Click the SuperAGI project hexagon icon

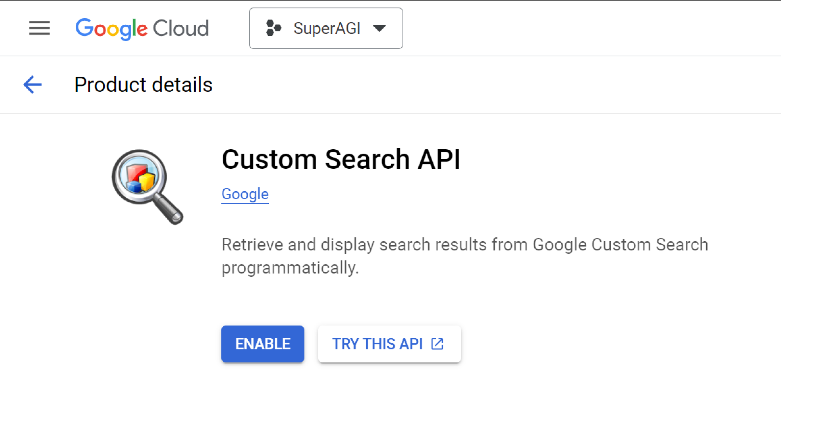pyautogui.click(x=273, y=29)
